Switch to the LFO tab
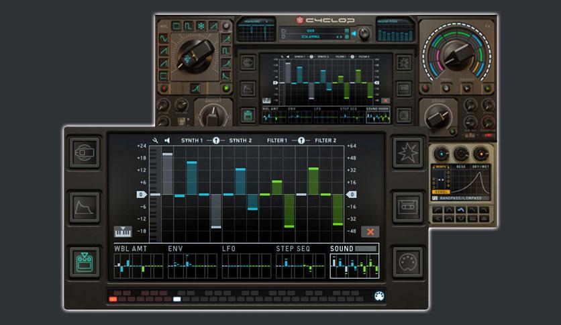 [246, 261]
